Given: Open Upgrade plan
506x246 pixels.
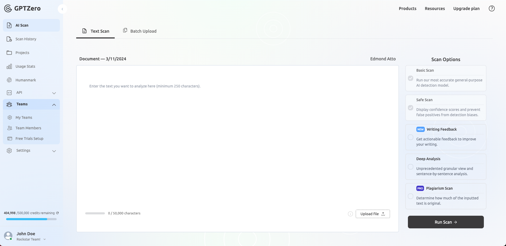Looking at the screenshot, I should pyautogui.click(x=466, y=8).
